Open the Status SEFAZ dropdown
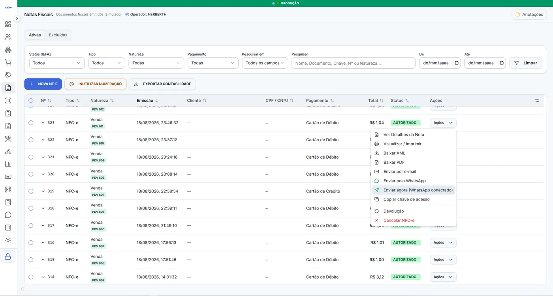Image resolution: width=553 pixels, height=296 pixels. coord(57,63)
